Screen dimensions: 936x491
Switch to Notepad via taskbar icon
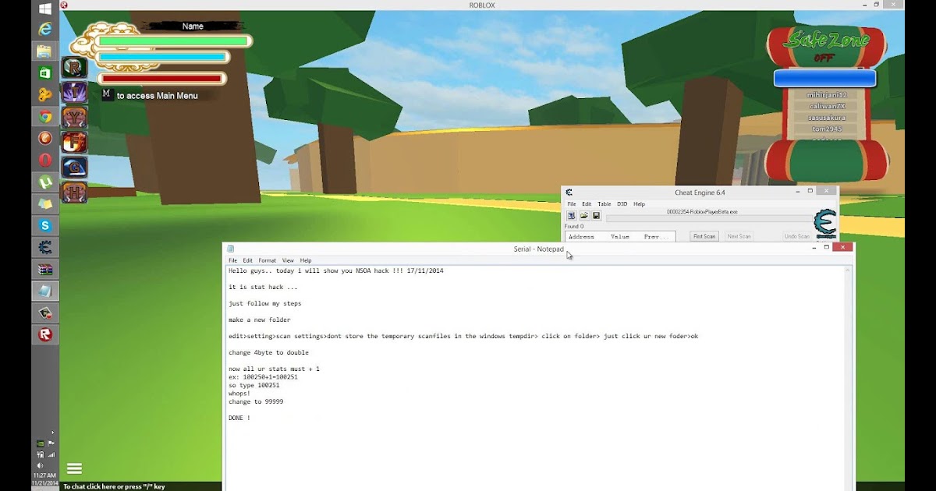pyautogui.click(x=45, y=291)
